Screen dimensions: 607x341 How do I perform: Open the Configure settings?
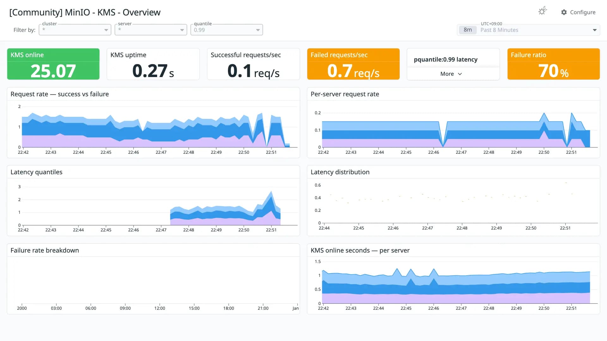(x=578, y=12)
